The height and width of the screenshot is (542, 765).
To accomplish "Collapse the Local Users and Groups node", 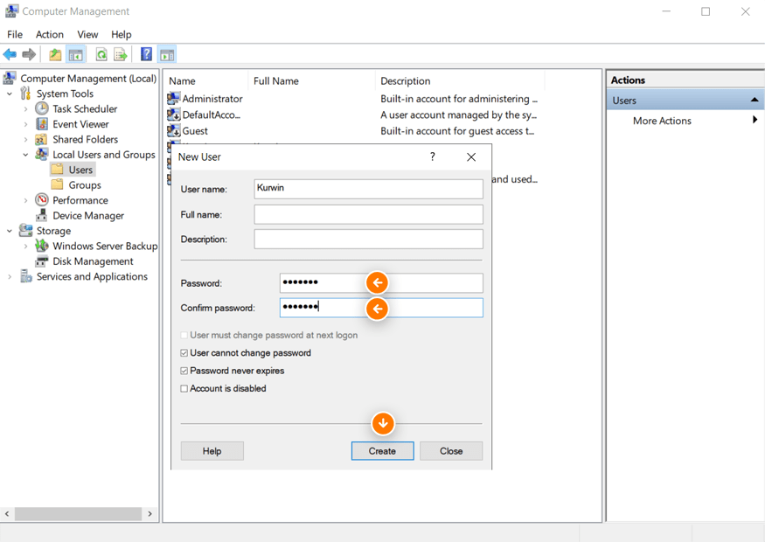I will coord(26,154).
